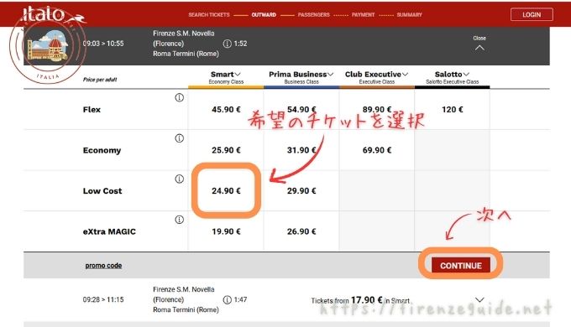
Task: Open the promo code link
Action: tap(103, 266)
